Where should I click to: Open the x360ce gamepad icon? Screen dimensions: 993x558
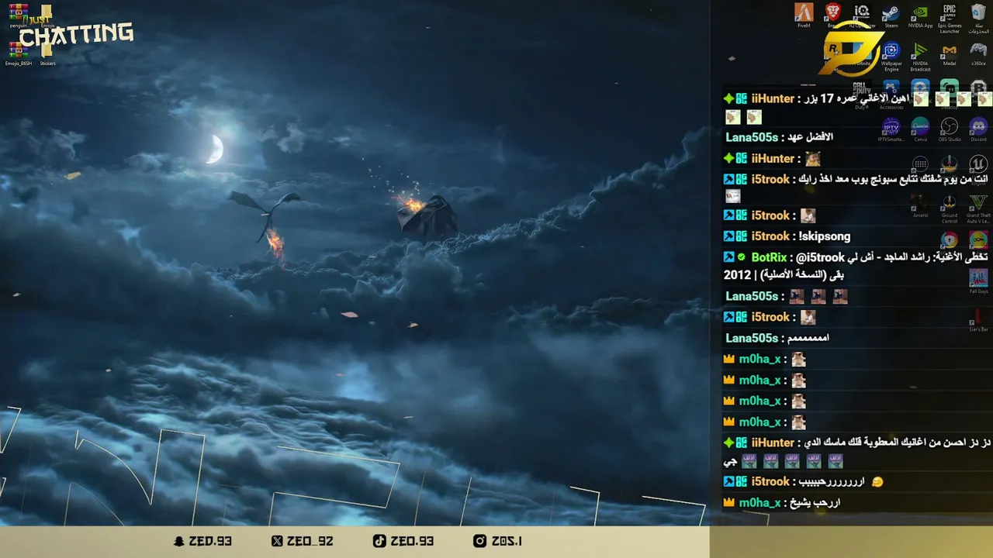click(978, 54)
